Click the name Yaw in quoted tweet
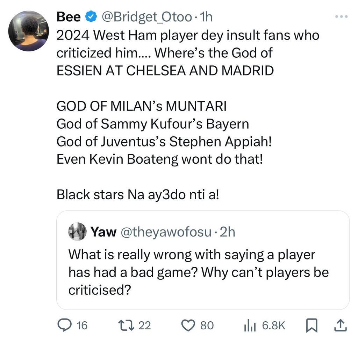Viewport: 358px width, 343px height. (103, 231)
